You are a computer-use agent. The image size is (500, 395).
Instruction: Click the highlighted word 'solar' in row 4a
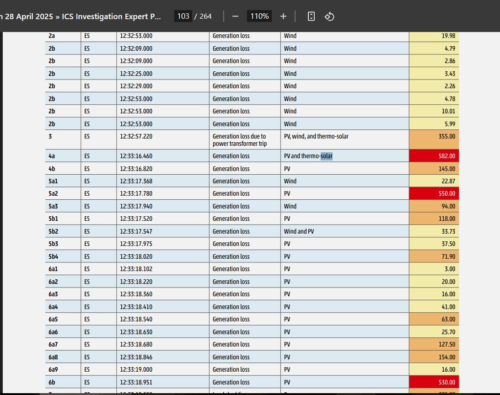pos(327,156)
